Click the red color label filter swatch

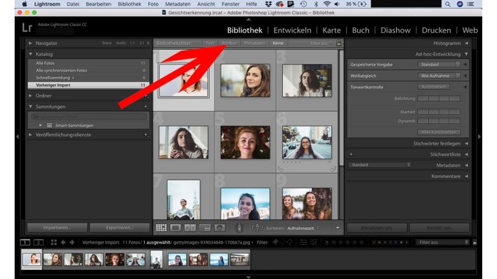click(374, 243)
